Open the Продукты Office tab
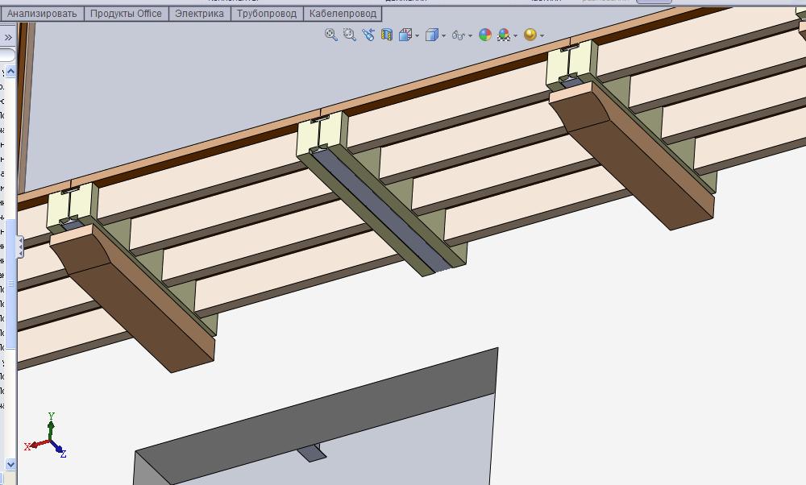Image resolution: width=806 pixels, height=485 pixels. [126, 14]
